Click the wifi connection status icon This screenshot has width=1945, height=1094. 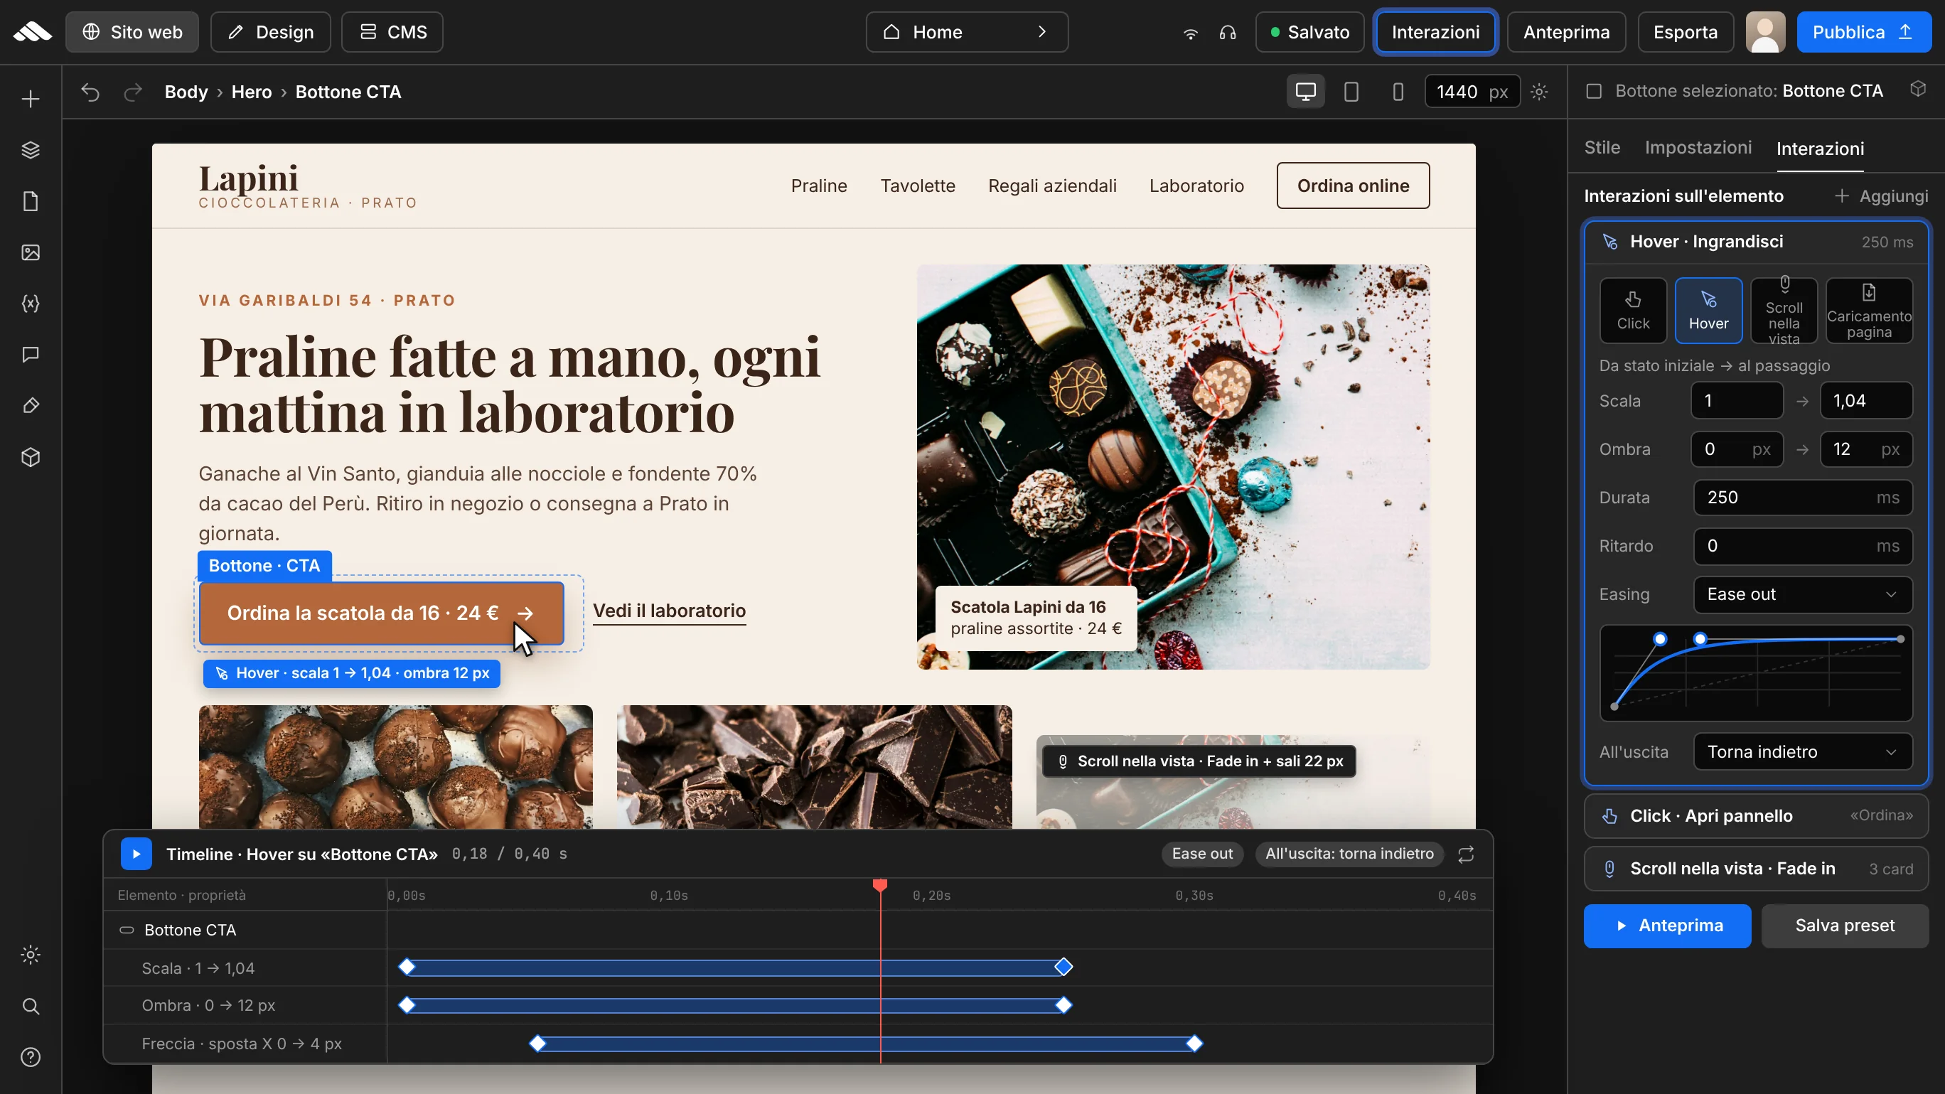(1191, 33)
